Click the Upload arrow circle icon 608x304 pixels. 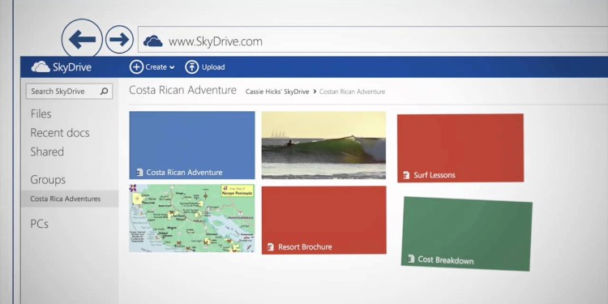191,67
